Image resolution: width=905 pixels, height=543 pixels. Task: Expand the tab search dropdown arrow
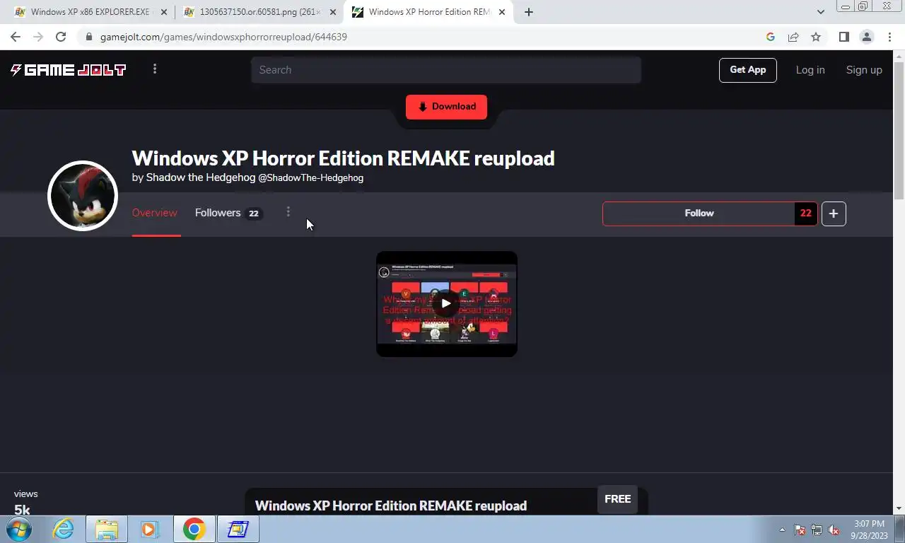click(x=820, y=12)
